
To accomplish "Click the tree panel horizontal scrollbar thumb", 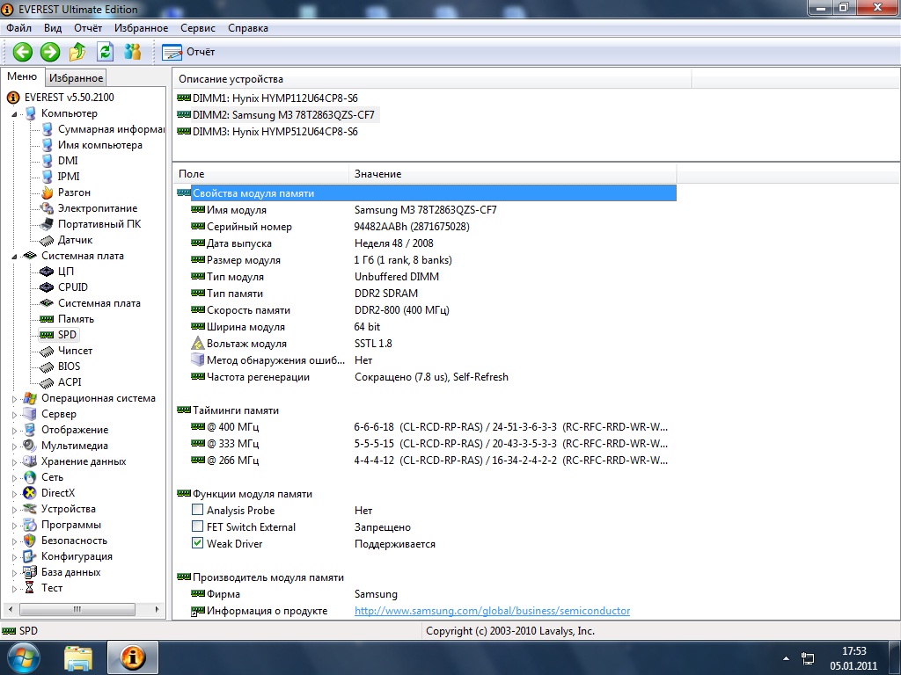I will click(x=77, y=609).
